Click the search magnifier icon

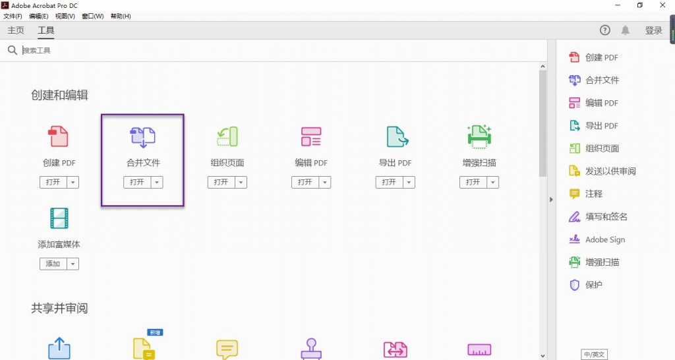point(13,50)
